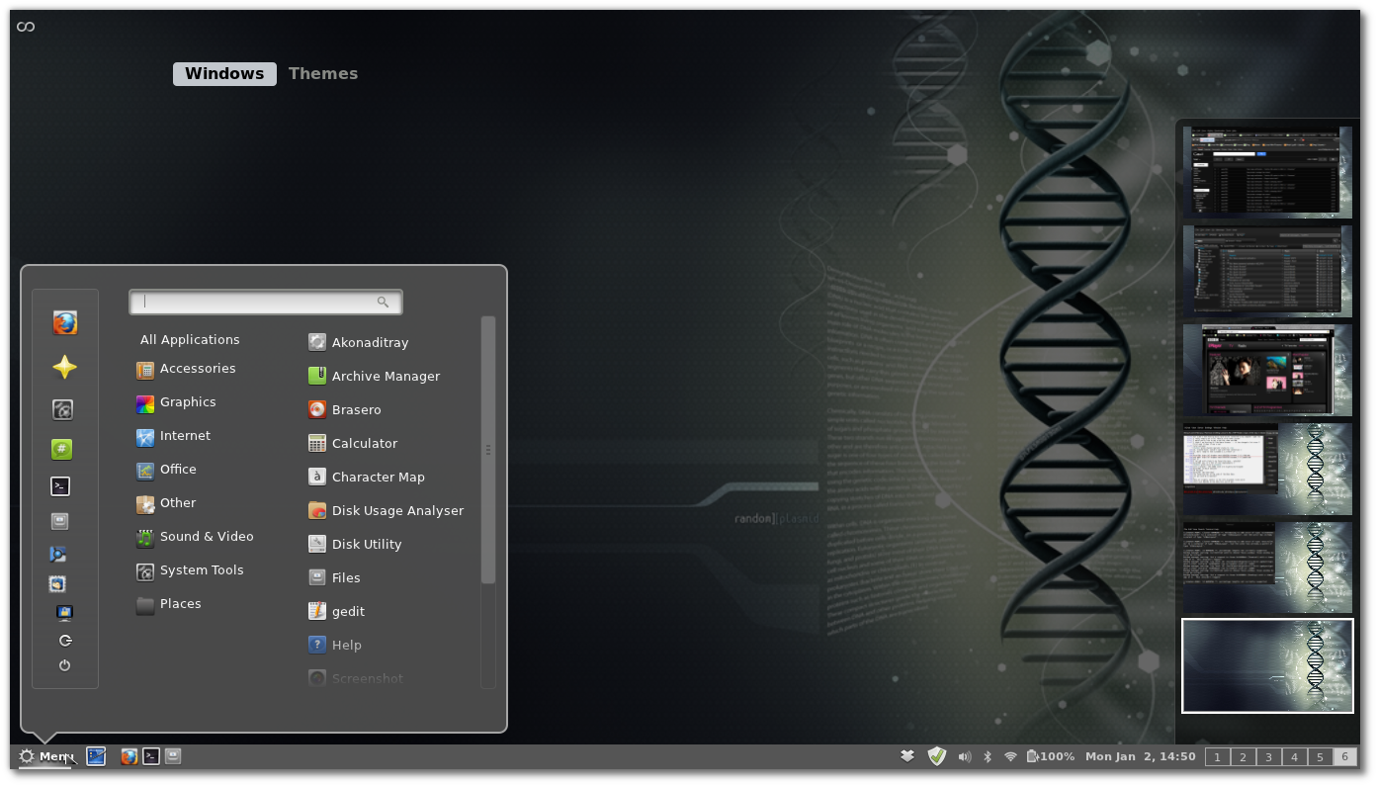
Task: Open Archive Manager from the app list
Action: pos(385,376)
